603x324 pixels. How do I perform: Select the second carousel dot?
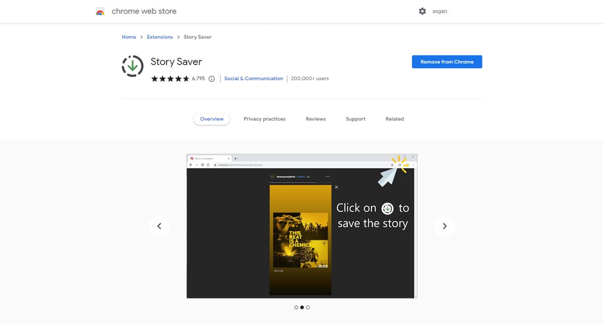pos(302,307)
